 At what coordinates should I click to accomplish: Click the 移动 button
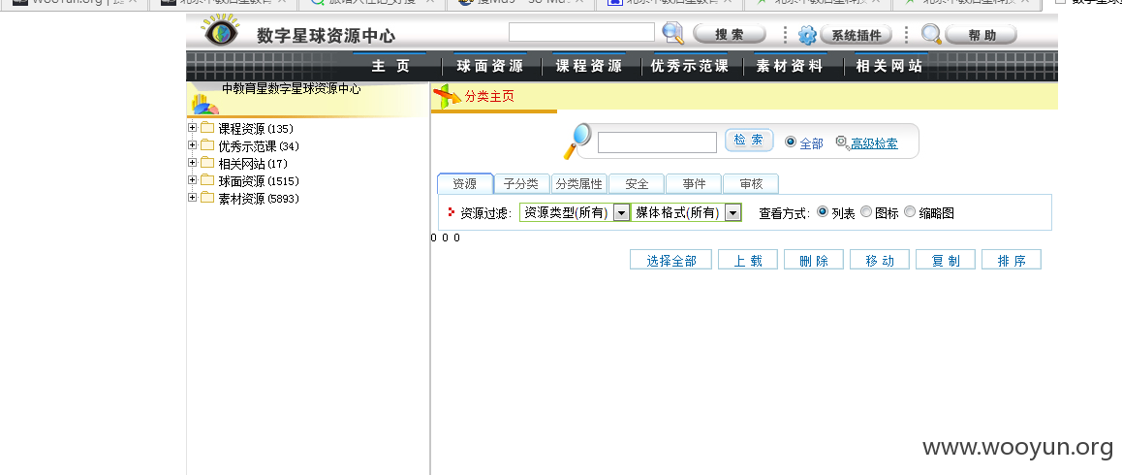coord(880,260)
